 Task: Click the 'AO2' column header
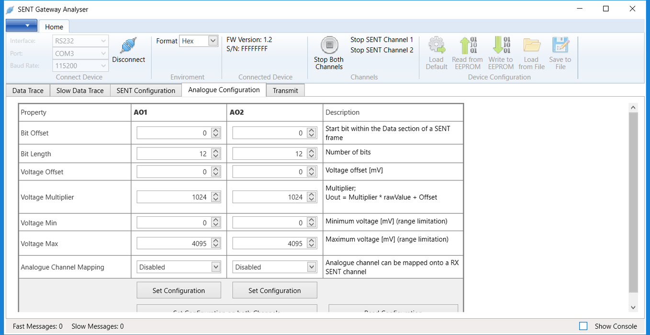(x=236, y=112)
